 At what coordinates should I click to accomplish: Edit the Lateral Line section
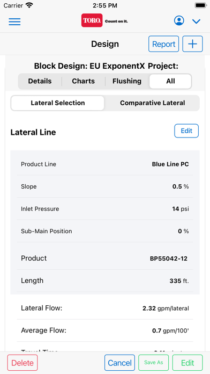pos(186,131)
